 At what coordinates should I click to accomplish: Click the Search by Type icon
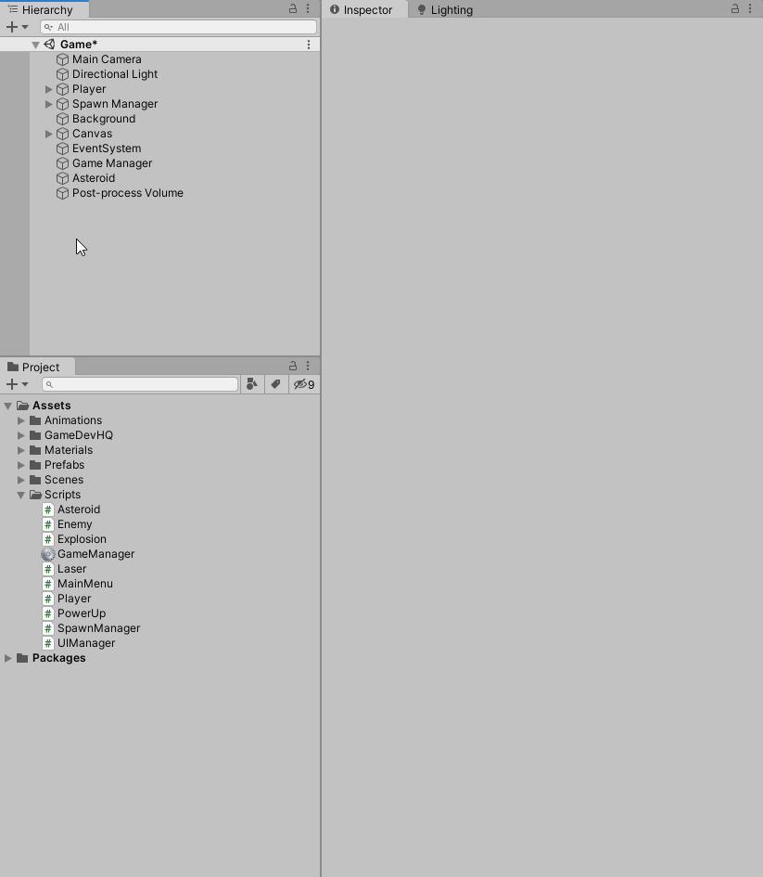click(252, 384)
